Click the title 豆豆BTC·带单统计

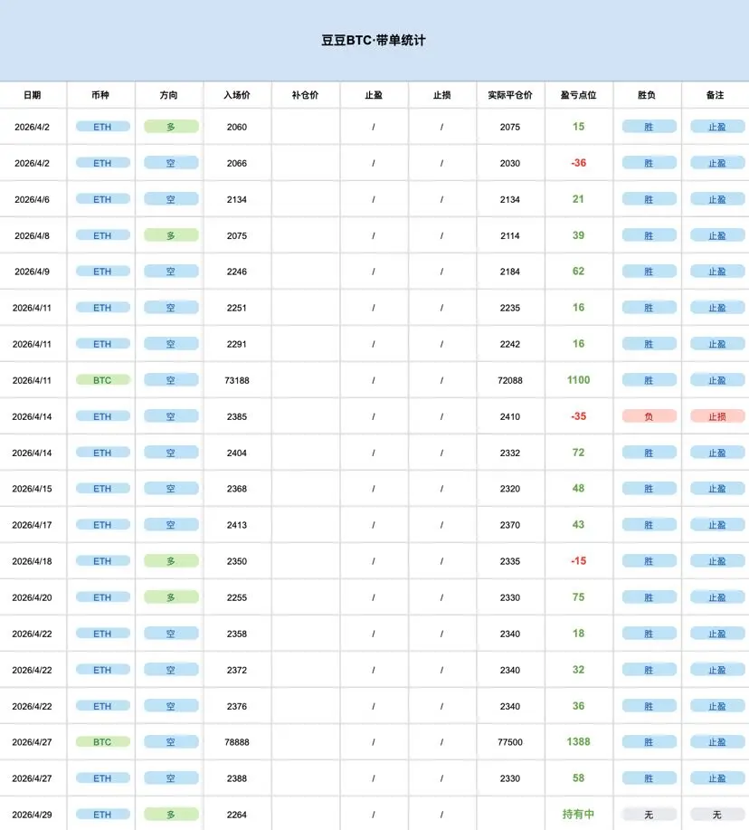coord(374,40)
